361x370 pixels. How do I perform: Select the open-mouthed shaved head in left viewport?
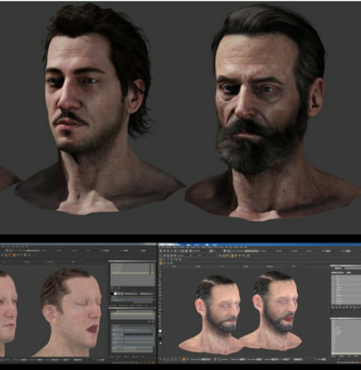click(69, 313)
